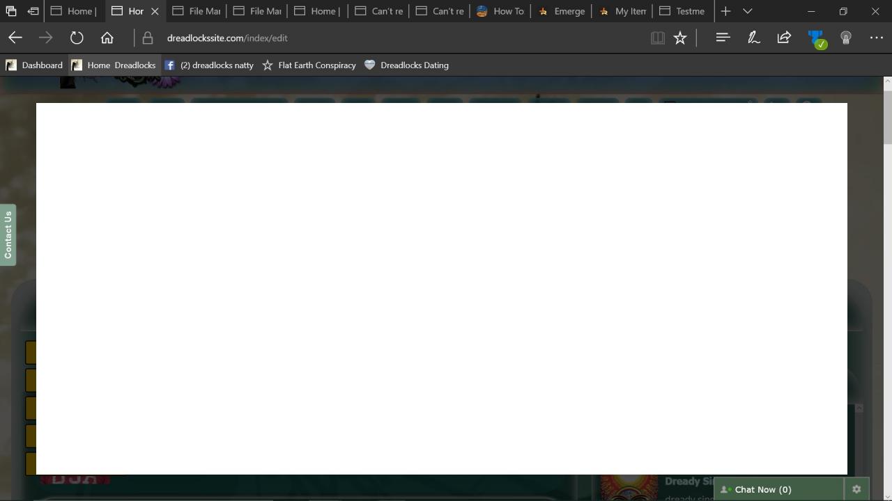The width and height of the screenshot is (892, 501).
Task: Open the tabs you've set aside panel
Action: (11, 11)
